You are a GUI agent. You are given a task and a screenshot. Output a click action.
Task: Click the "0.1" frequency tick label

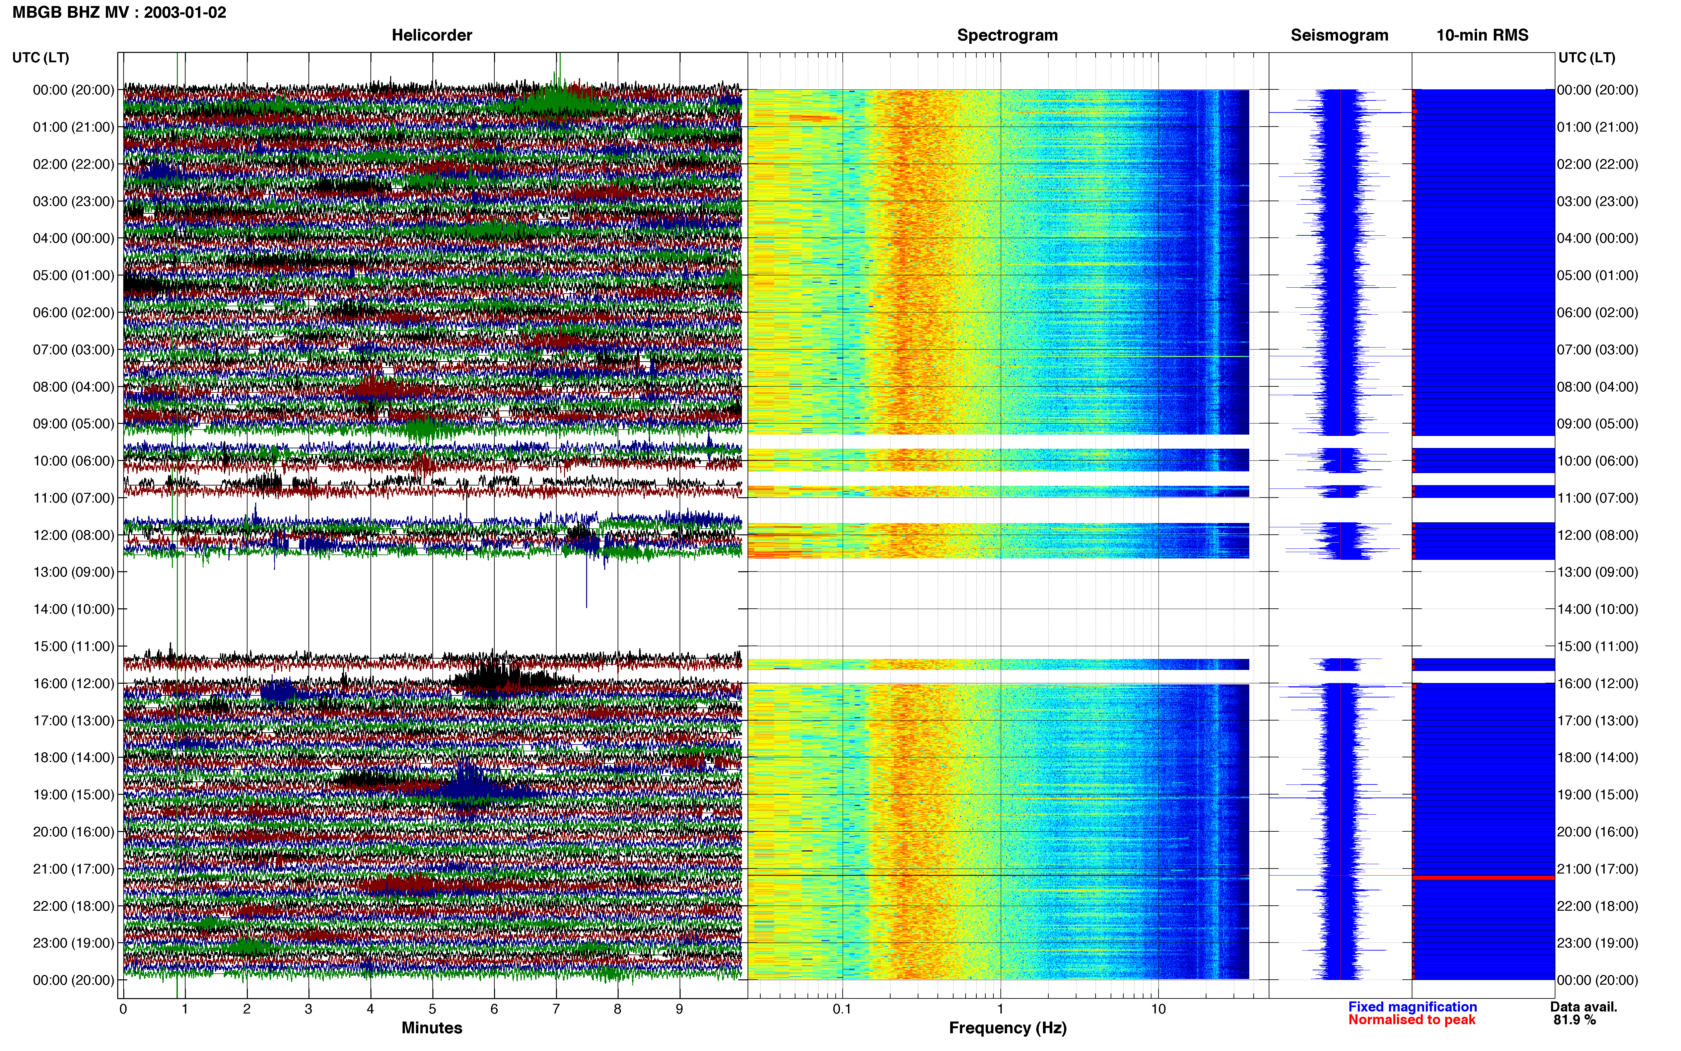tap(842, 1008)
